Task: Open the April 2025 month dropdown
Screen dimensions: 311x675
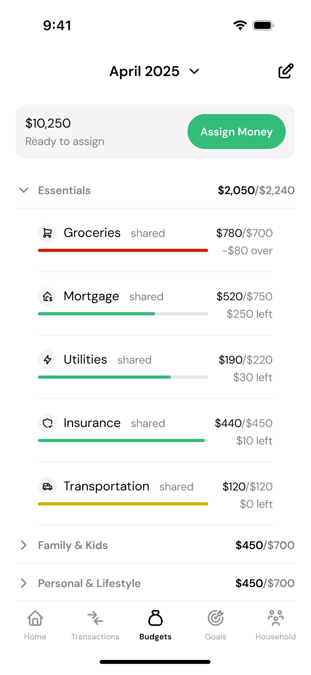Action: 154,71
